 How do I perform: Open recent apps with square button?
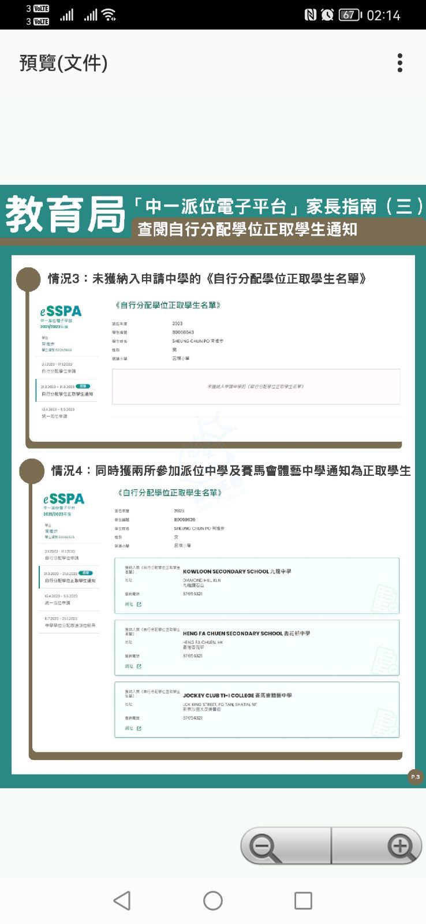pyautogui.click(x=303, y=900)
